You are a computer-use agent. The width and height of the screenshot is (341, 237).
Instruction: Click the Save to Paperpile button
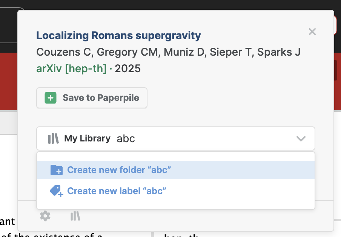coord(92,98)
